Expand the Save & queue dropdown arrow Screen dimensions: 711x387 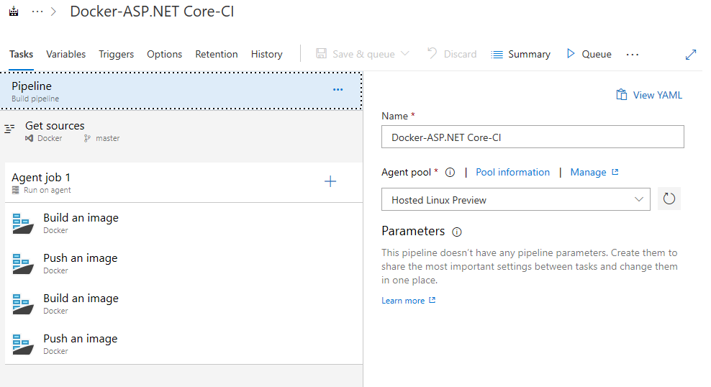point(405,54)
